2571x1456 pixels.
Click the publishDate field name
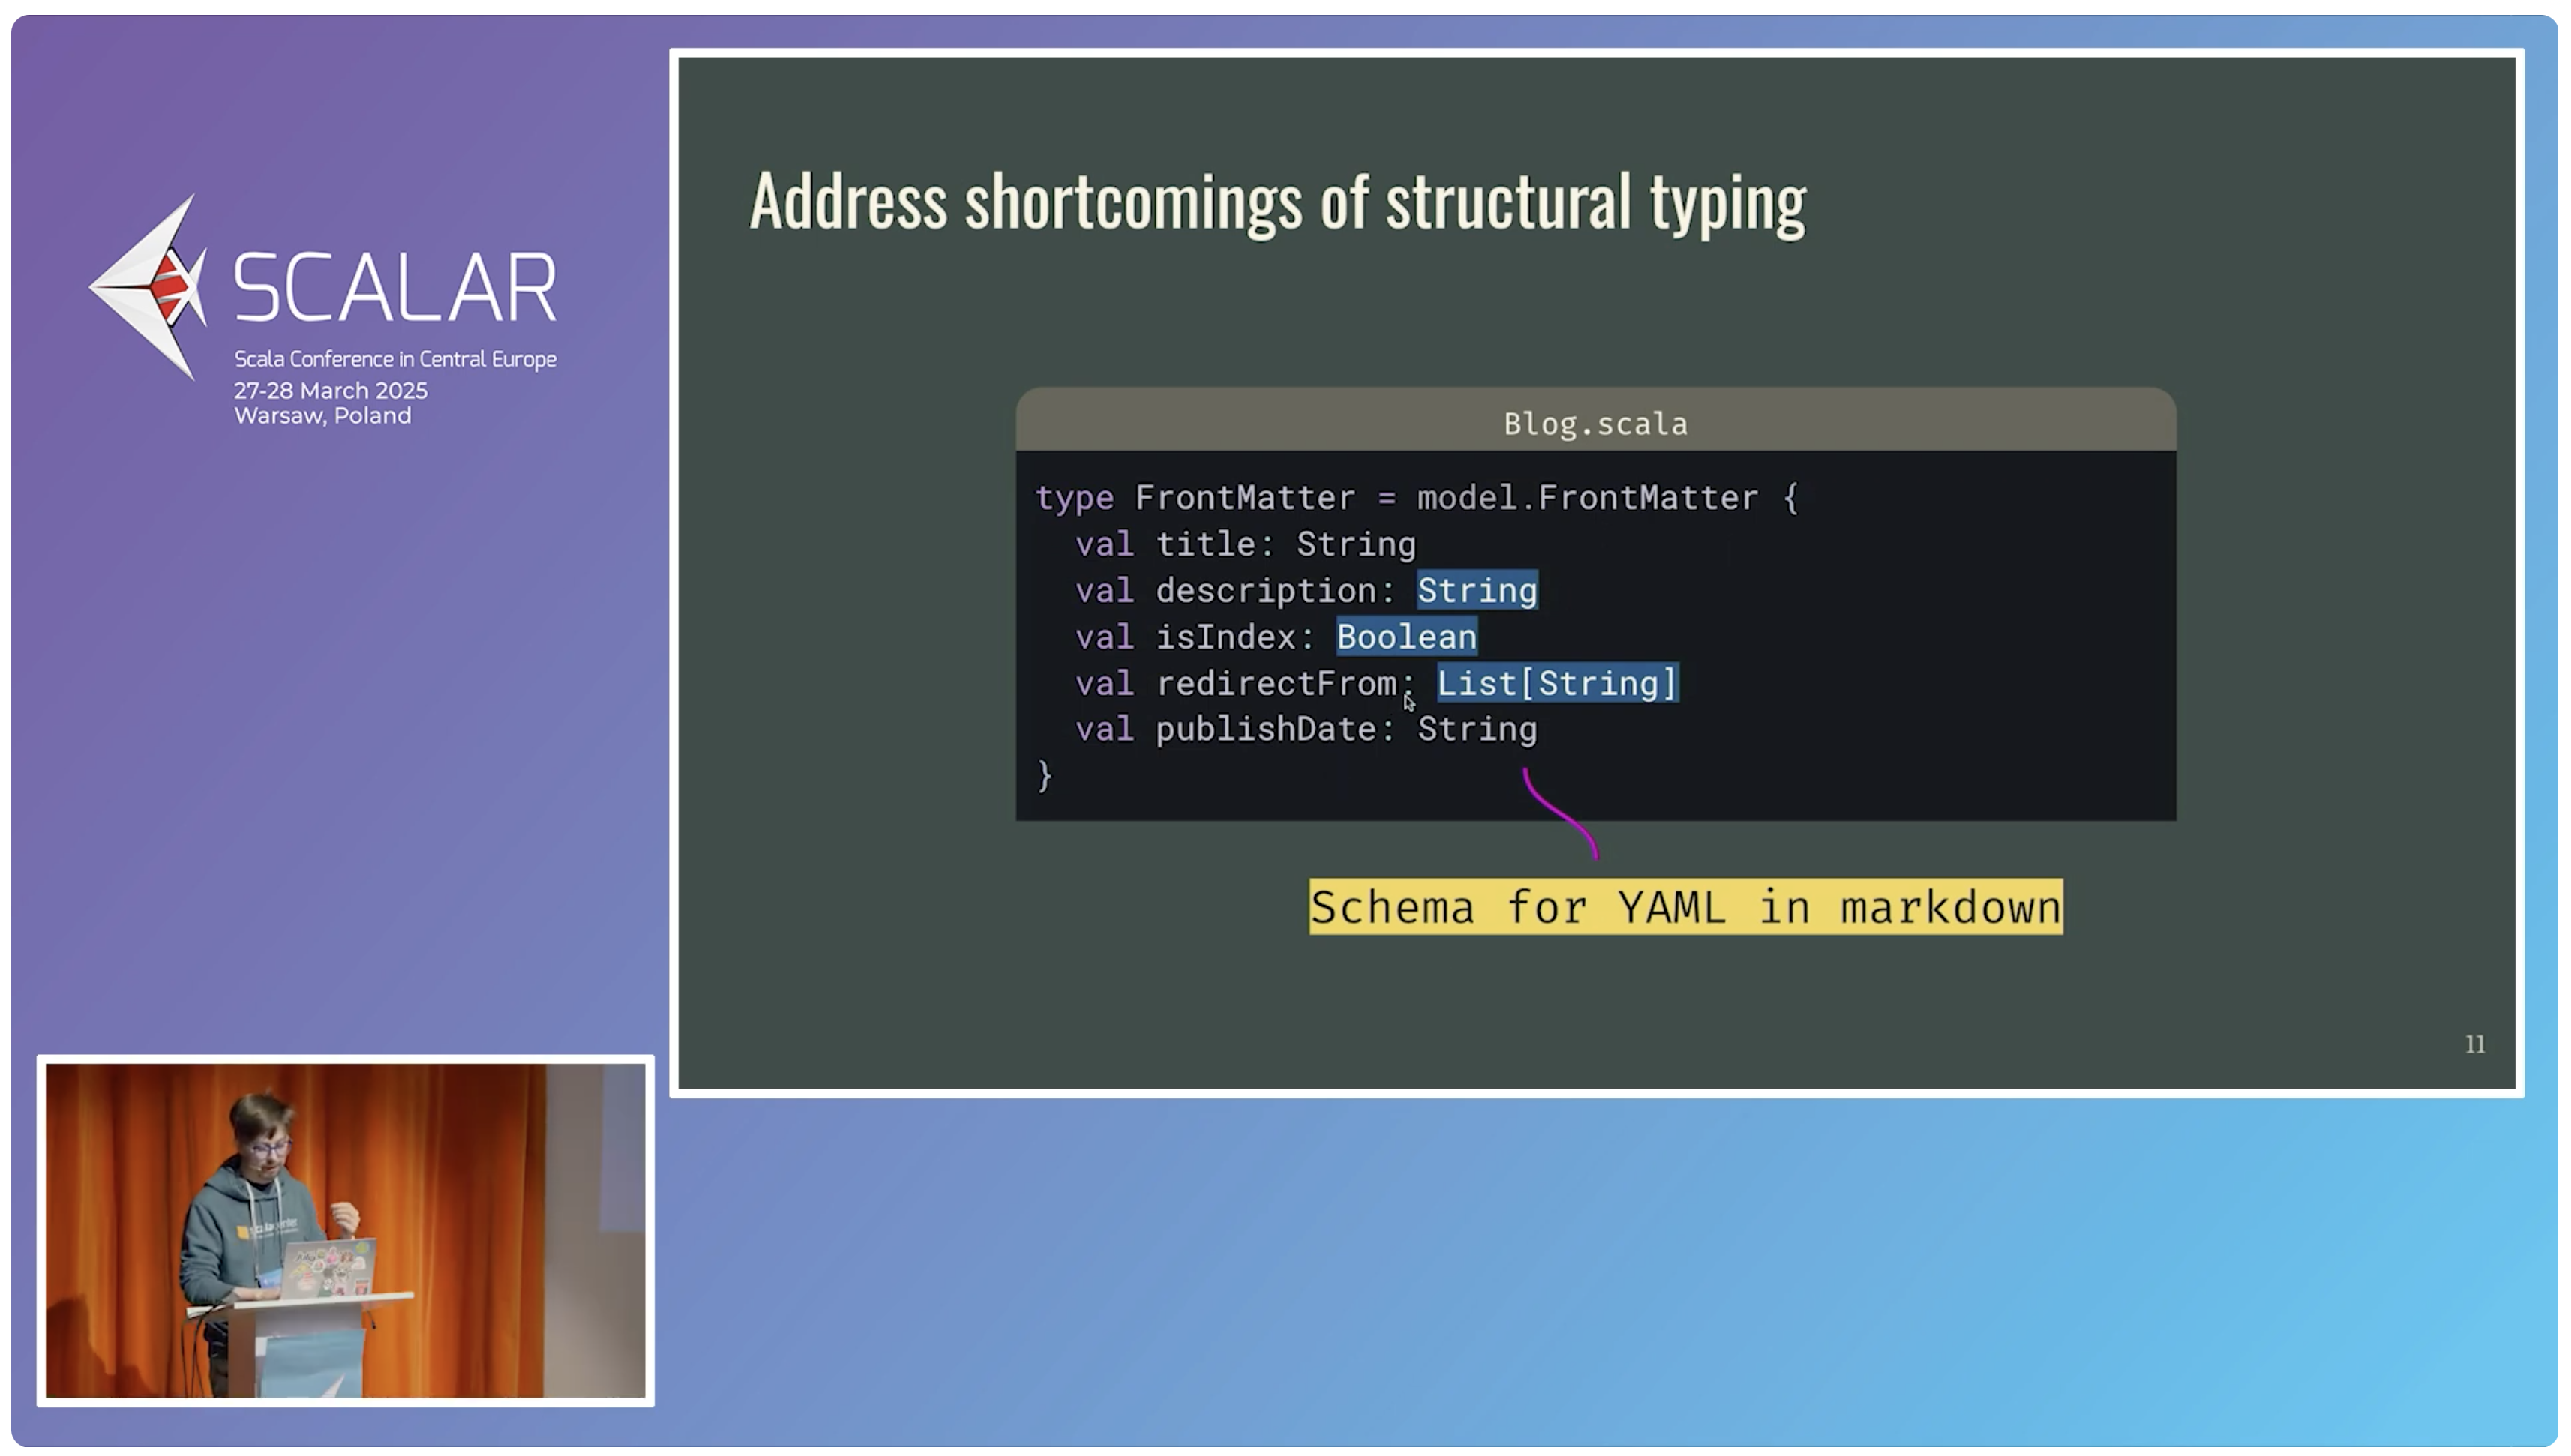click(1265, 730)
